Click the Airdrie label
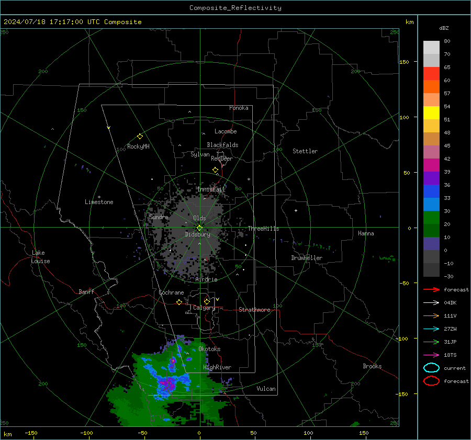Screen dimensions: 471x440 [x=206, y=279]
